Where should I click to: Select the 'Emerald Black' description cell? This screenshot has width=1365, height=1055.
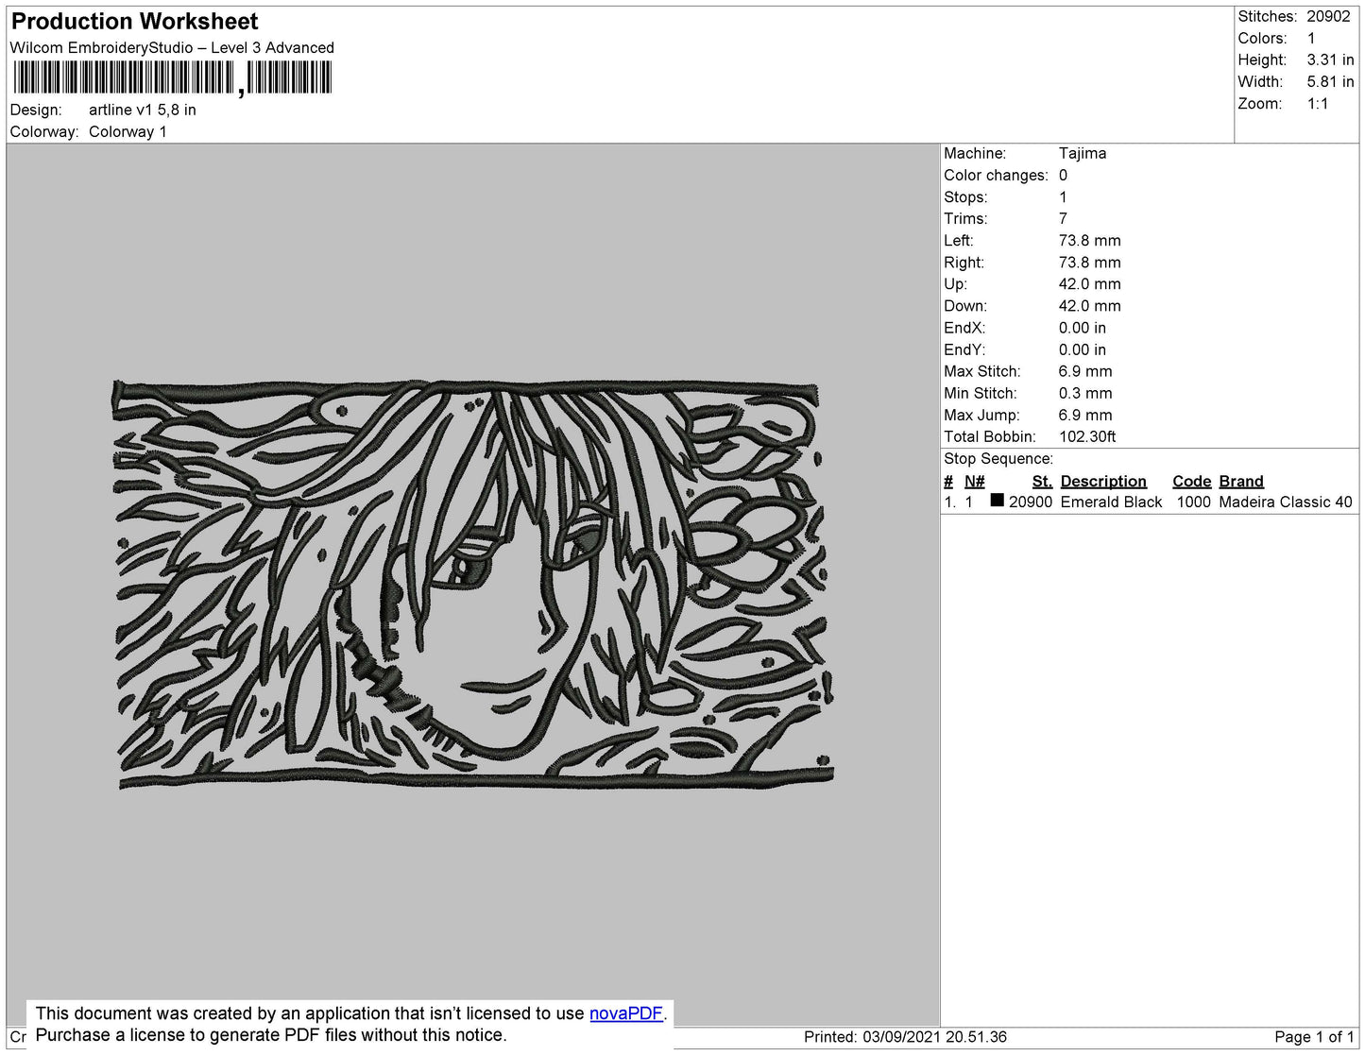point(1111,502)
